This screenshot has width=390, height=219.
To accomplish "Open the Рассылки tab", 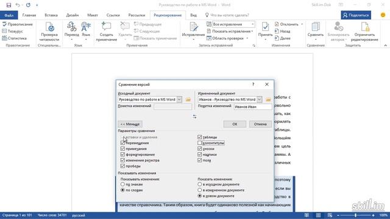I will tap(136, 15).
